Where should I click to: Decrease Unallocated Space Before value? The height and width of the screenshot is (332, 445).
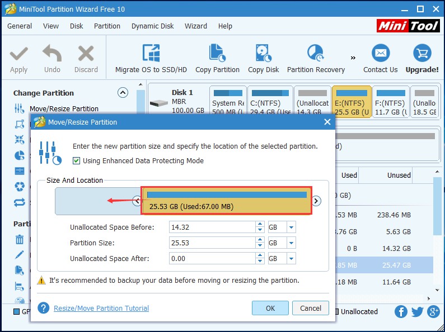click(260, 230)
